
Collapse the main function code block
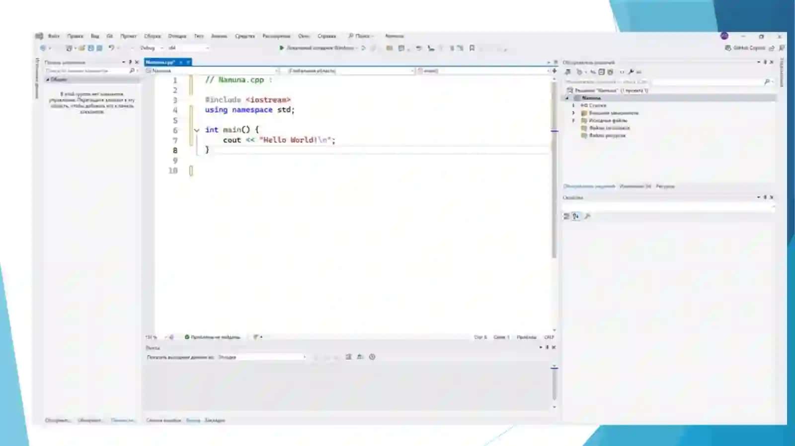[x=197, y=130]
